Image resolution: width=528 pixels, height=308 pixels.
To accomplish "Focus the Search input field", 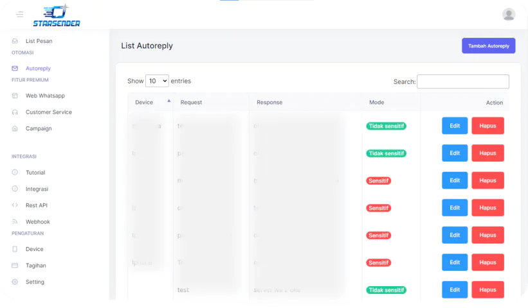I will pos(462,81).
